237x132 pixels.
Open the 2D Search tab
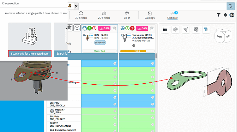coord(104,15)
